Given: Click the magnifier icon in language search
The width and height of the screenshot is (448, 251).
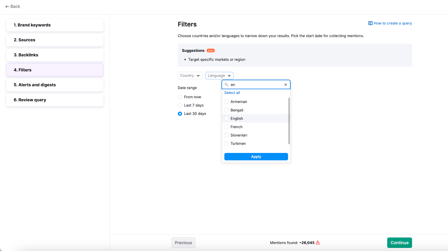Looking at the screenshot, I should pos(227,85).
